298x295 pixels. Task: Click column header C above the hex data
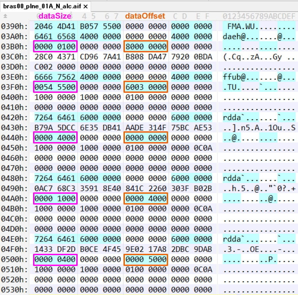point(175,16)
